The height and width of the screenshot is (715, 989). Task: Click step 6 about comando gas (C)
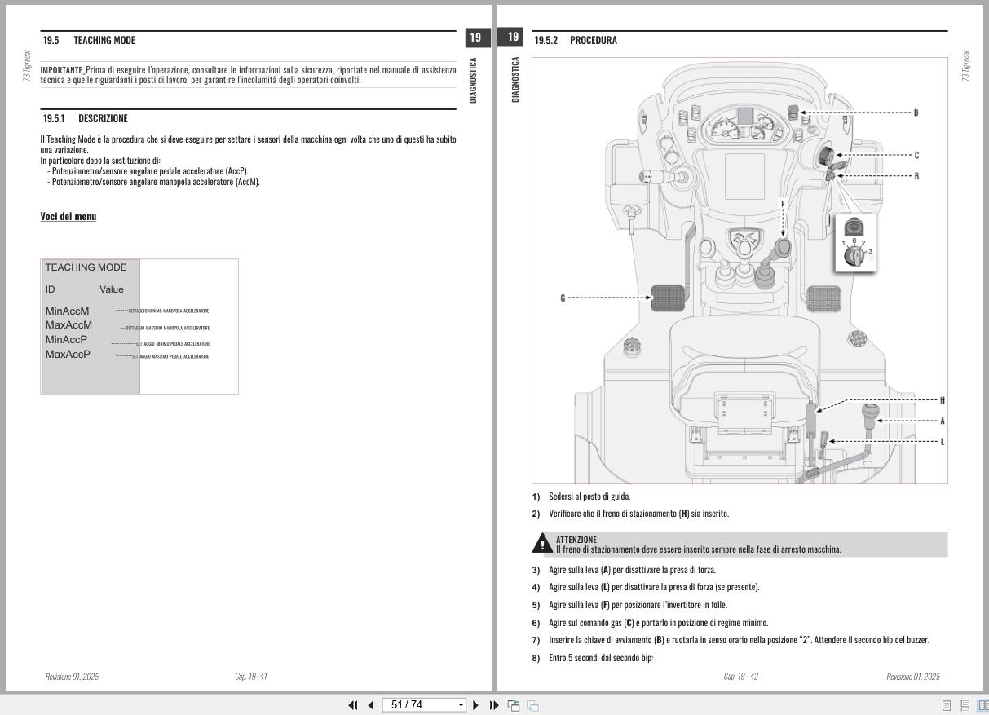(x=650, y=623)
